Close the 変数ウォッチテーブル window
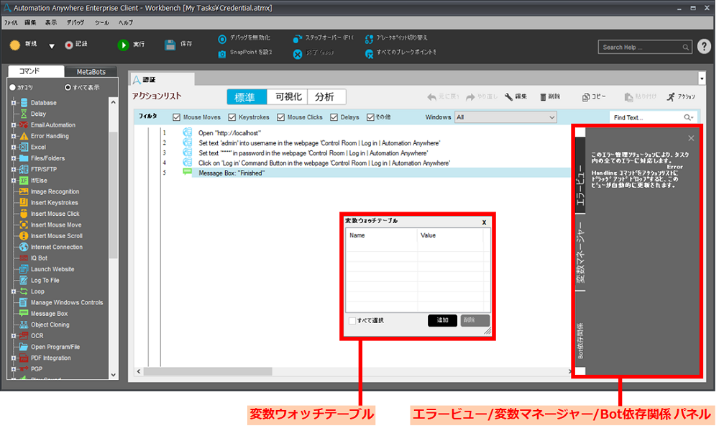The height and width of the screenshot is (431, 719). click(x=484, y=222)
